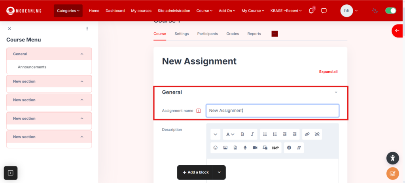Collapse General section in Course Menu

pyautogui.click(x=82, y=54)
